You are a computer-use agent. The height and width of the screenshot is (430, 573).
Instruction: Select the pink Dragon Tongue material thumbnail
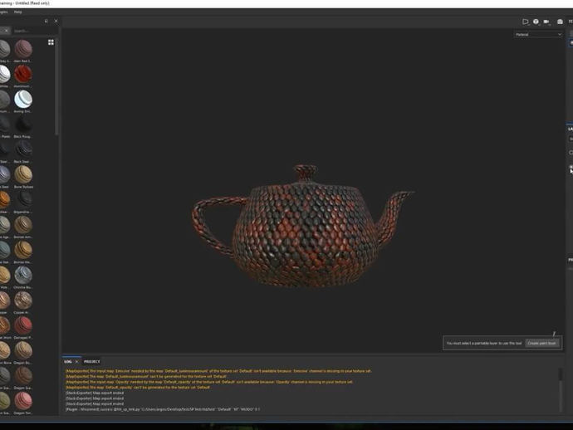pos(23,401)
